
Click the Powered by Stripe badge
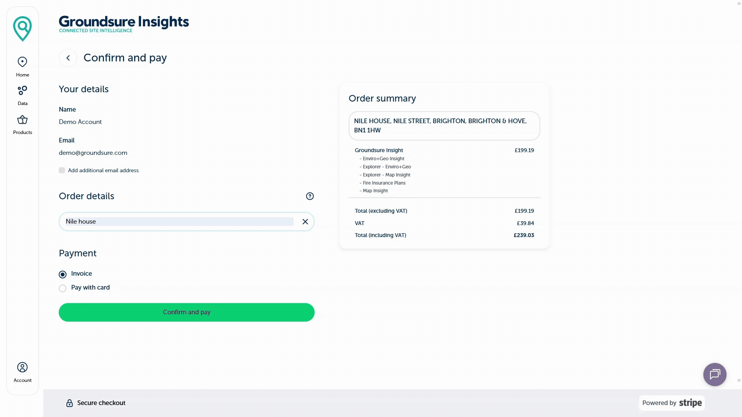tap(672, 403)
